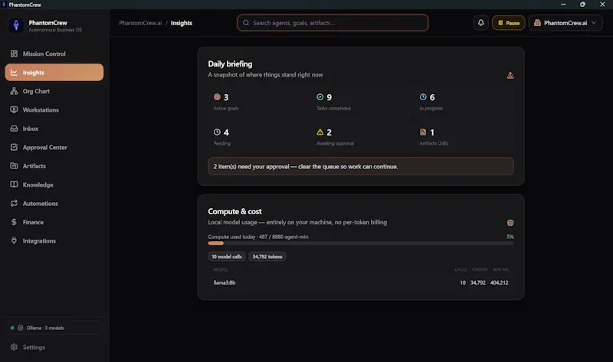This screenshot has height=362, width=613.
Task: Click the search magnifier icon
Action: click(x=246, y=23)
